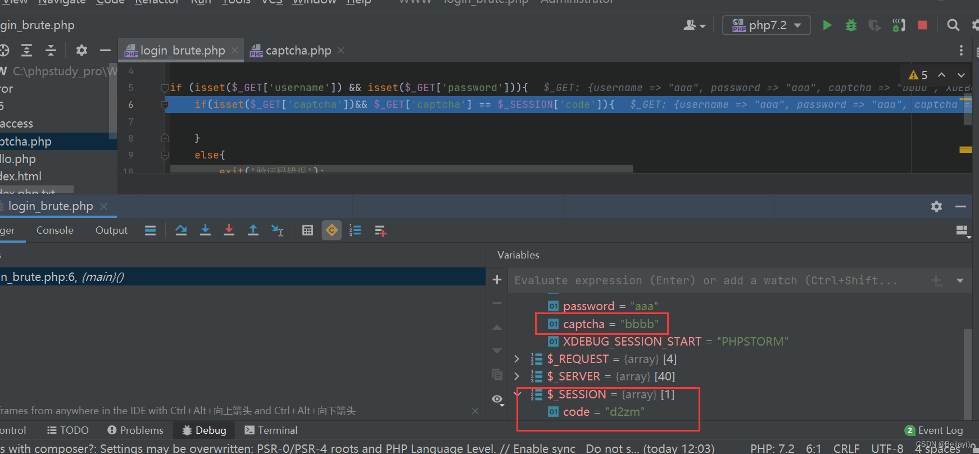The width and height of the screenshot is (979, 454).
Task: Move watch up arrow icon
Action: pos(497,327)
